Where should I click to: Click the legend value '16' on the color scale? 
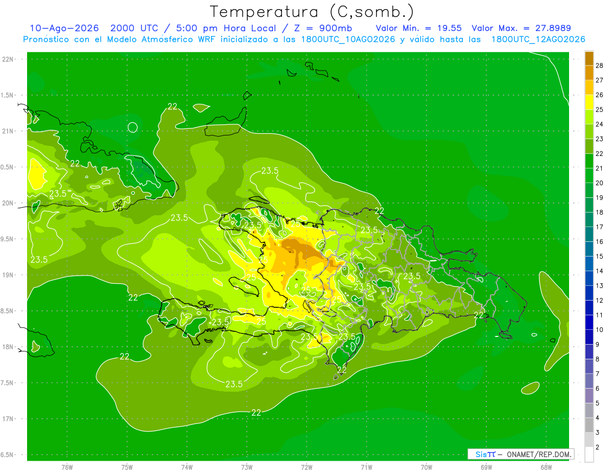599,241
